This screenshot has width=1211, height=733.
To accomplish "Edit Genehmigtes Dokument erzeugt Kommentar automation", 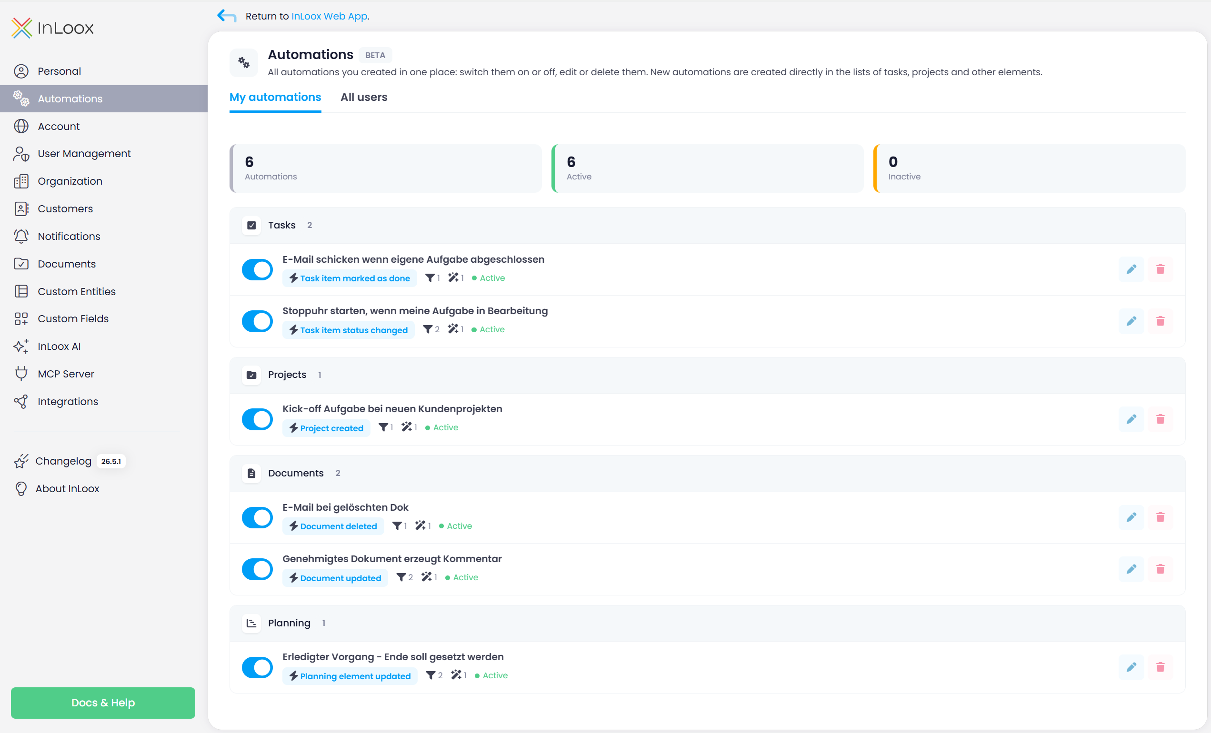I will pyautogui.click(x=1131, y=569).
